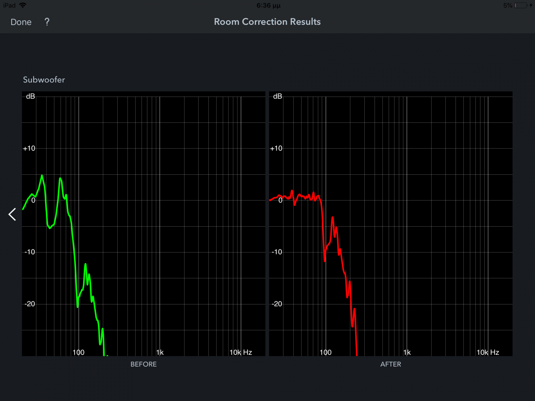Image resolution: width=535 pixels, height=401 pixels.
Task: Tap the dB label on AFTER graph
Action: click(278, 96)
